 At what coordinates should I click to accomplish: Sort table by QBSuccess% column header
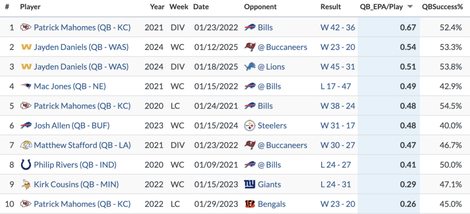(x=442, y=6)
